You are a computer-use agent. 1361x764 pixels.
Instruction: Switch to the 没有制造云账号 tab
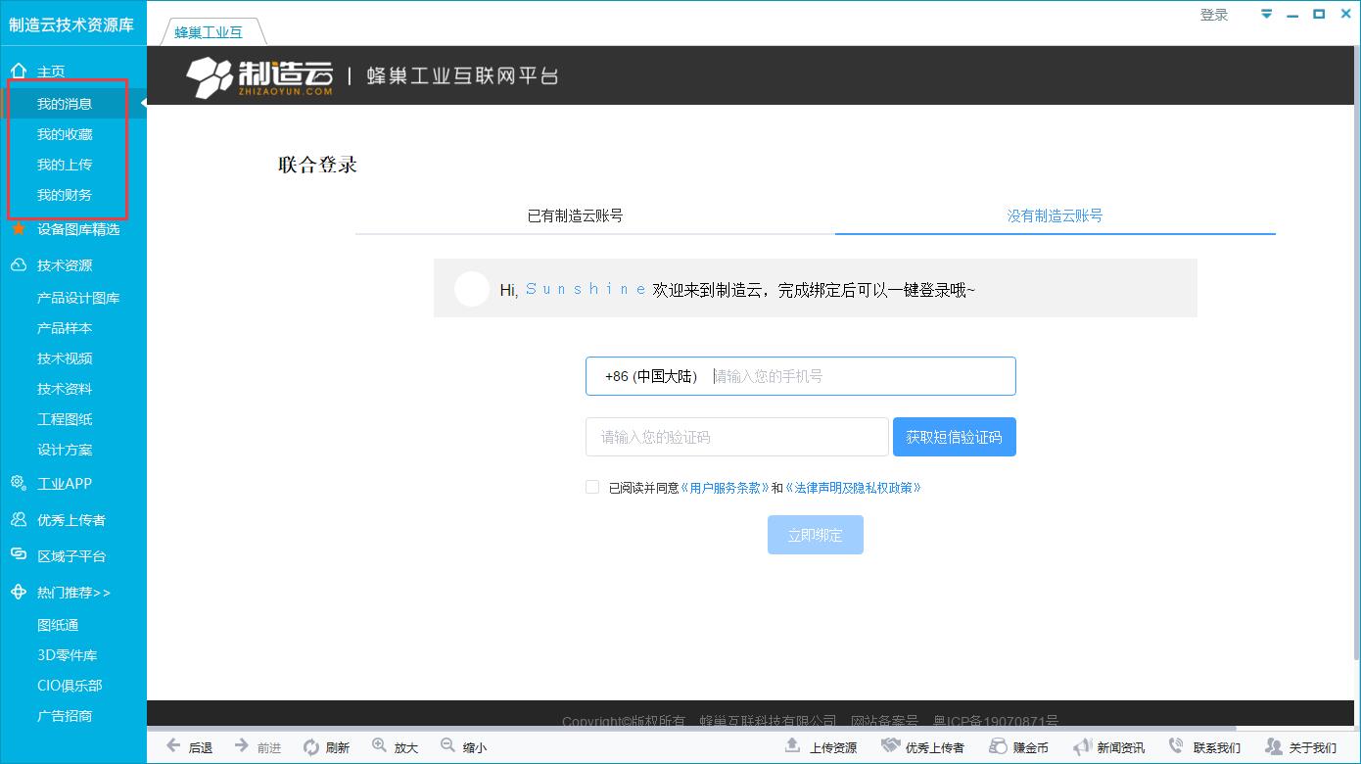tap(1056, 215)
